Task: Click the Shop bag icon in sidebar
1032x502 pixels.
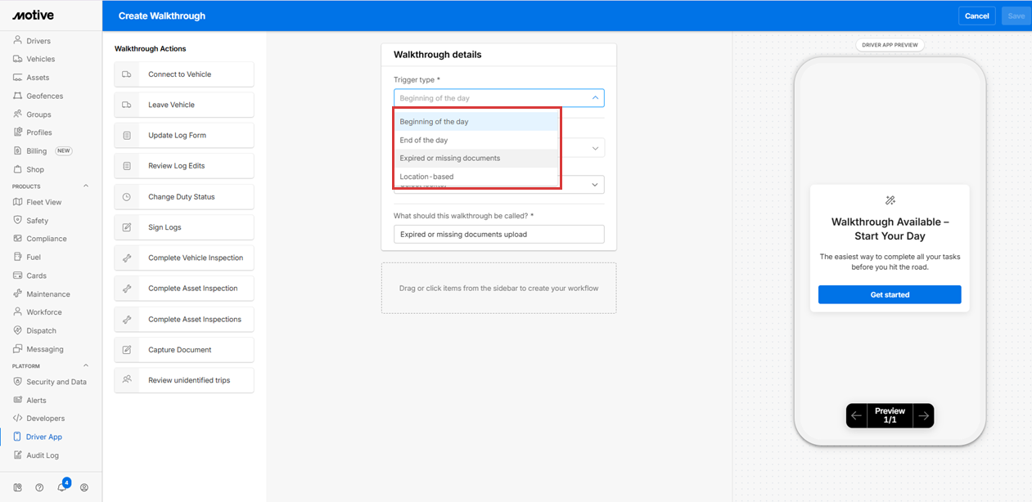Action: pyautogui.click(x=18, y=169)
